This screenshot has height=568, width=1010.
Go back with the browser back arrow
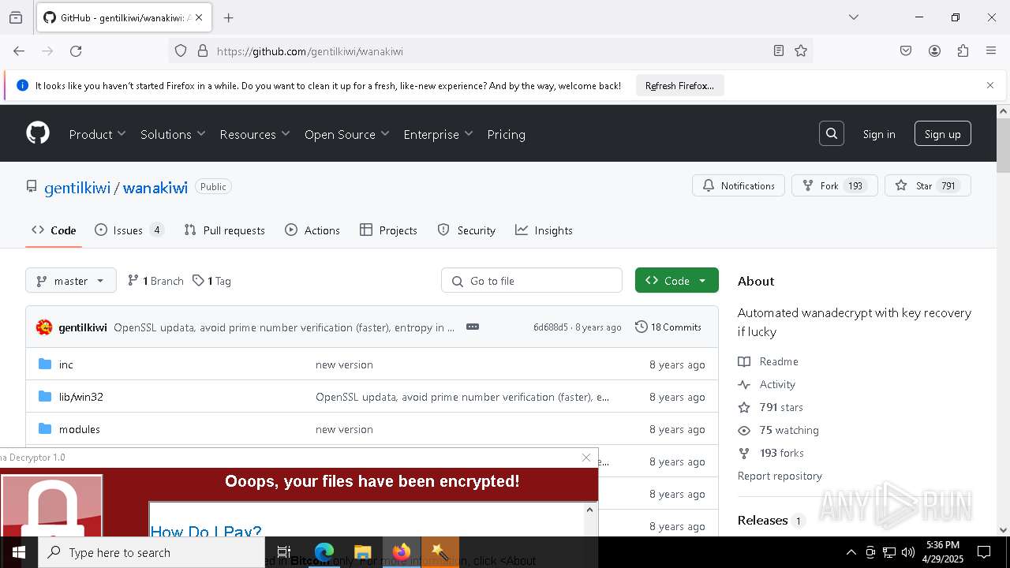pyautogui.click(x=19, y=50)
